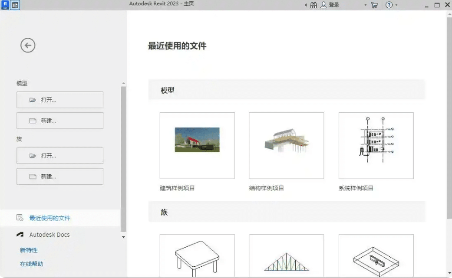Image resolution: width=452 pixels, height=278 pixels.
Task: Click 打开... button under 模型
Action: (x=60, y=100)
